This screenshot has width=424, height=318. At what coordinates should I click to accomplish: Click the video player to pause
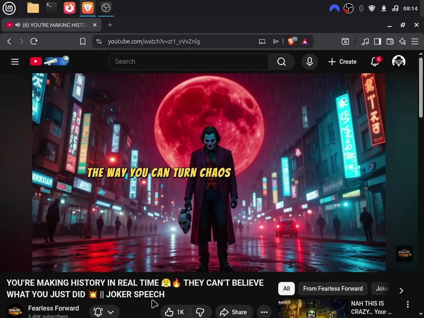209,173
